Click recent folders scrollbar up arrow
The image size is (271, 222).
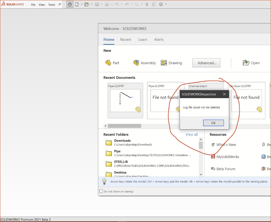pyautogui.click(x=201, y=139)
